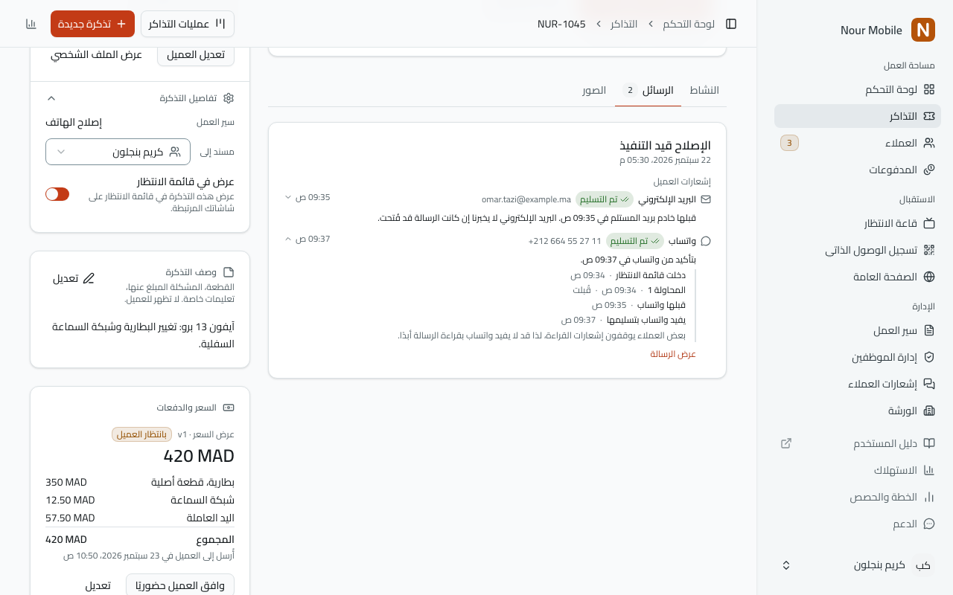Click the دليل المستخدم book icon
This screenshot has width=953, height=595.
929,443
